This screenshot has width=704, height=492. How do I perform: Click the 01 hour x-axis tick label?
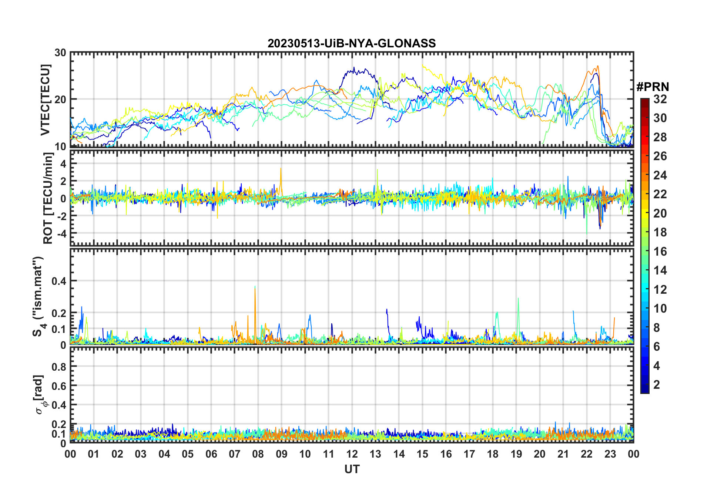click(x=94, y=454)
